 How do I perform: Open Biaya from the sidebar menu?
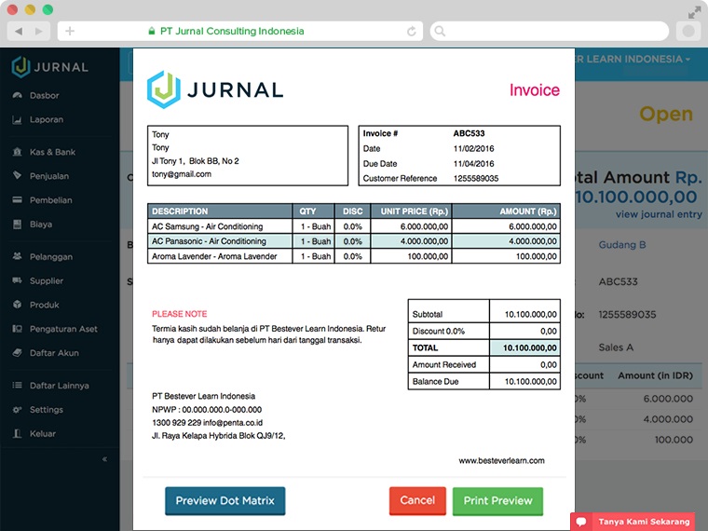(x=41, y=224)
